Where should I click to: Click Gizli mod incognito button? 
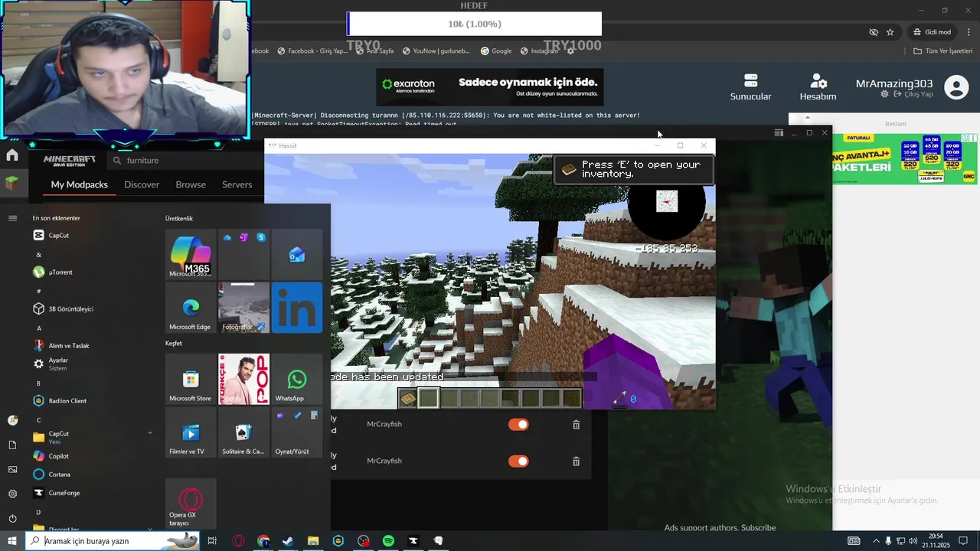coord(932,32)
